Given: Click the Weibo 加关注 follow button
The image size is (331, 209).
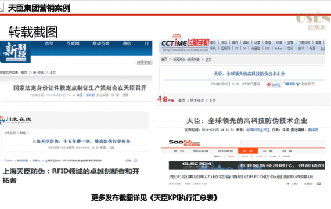Looking at the screenshot, I should 274,84.
